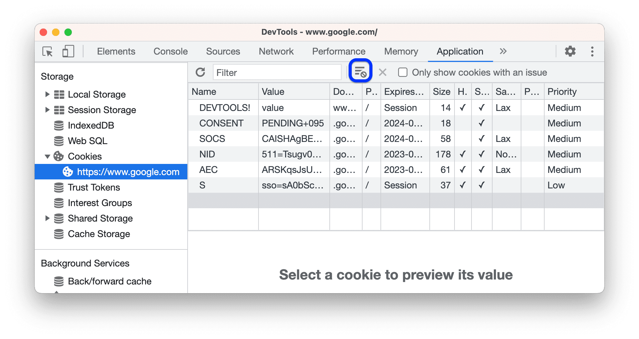Click the refresh cookies icon
Viewport: 639px width, 339px height.
[201, 72]
